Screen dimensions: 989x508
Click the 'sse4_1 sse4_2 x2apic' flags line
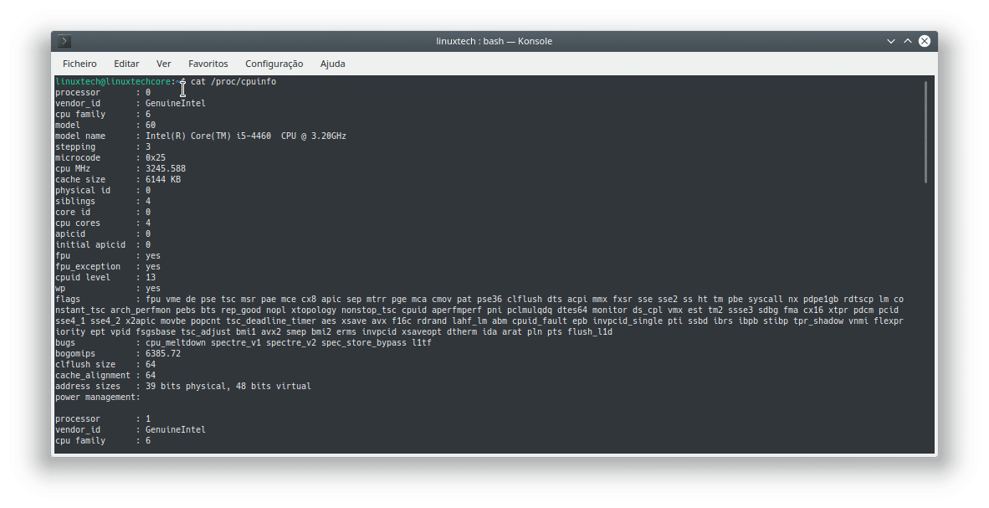(x=479, y=321)
